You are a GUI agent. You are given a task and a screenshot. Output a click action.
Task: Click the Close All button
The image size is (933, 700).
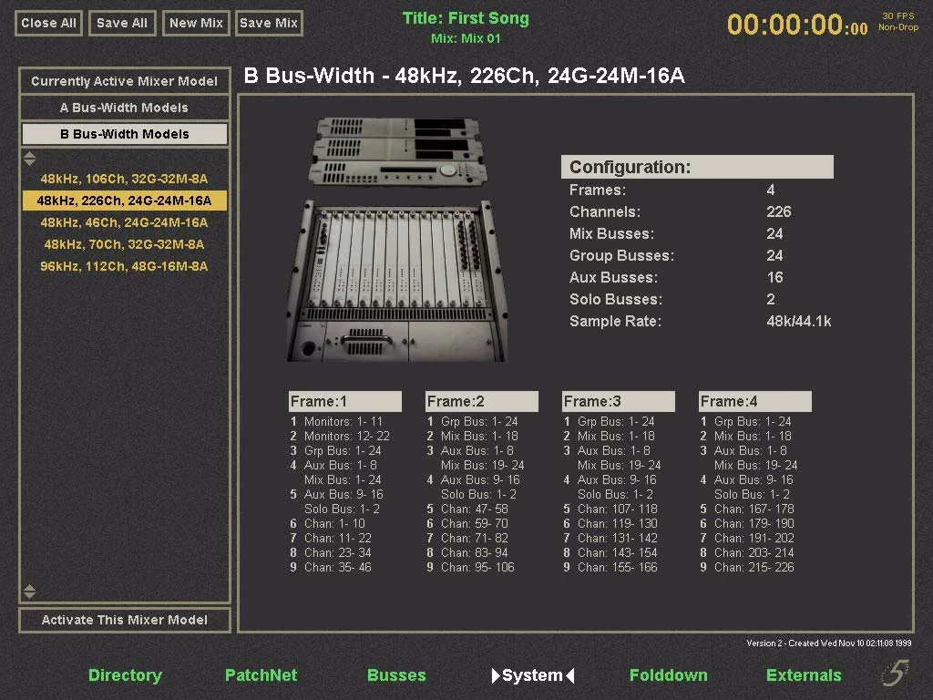48,23
